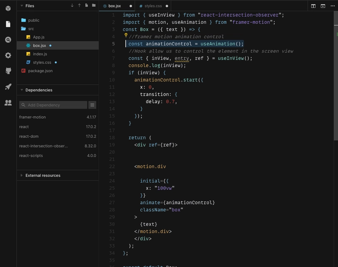This screenshot has width=338, height=267.
Task: Open index.js in file tree
Action: click(x=58, y=54)
